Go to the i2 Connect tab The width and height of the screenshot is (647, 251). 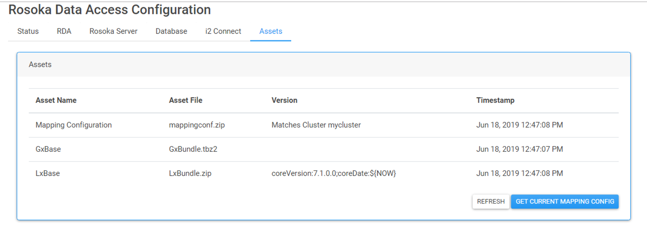point(223,31)
